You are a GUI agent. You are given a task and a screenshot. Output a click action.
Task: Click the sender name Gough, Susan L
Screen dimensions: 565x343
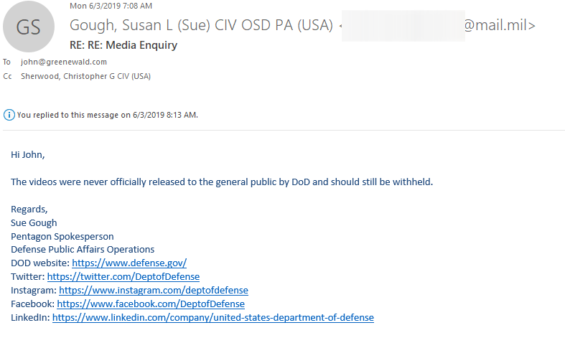click(x=201, y=25)
